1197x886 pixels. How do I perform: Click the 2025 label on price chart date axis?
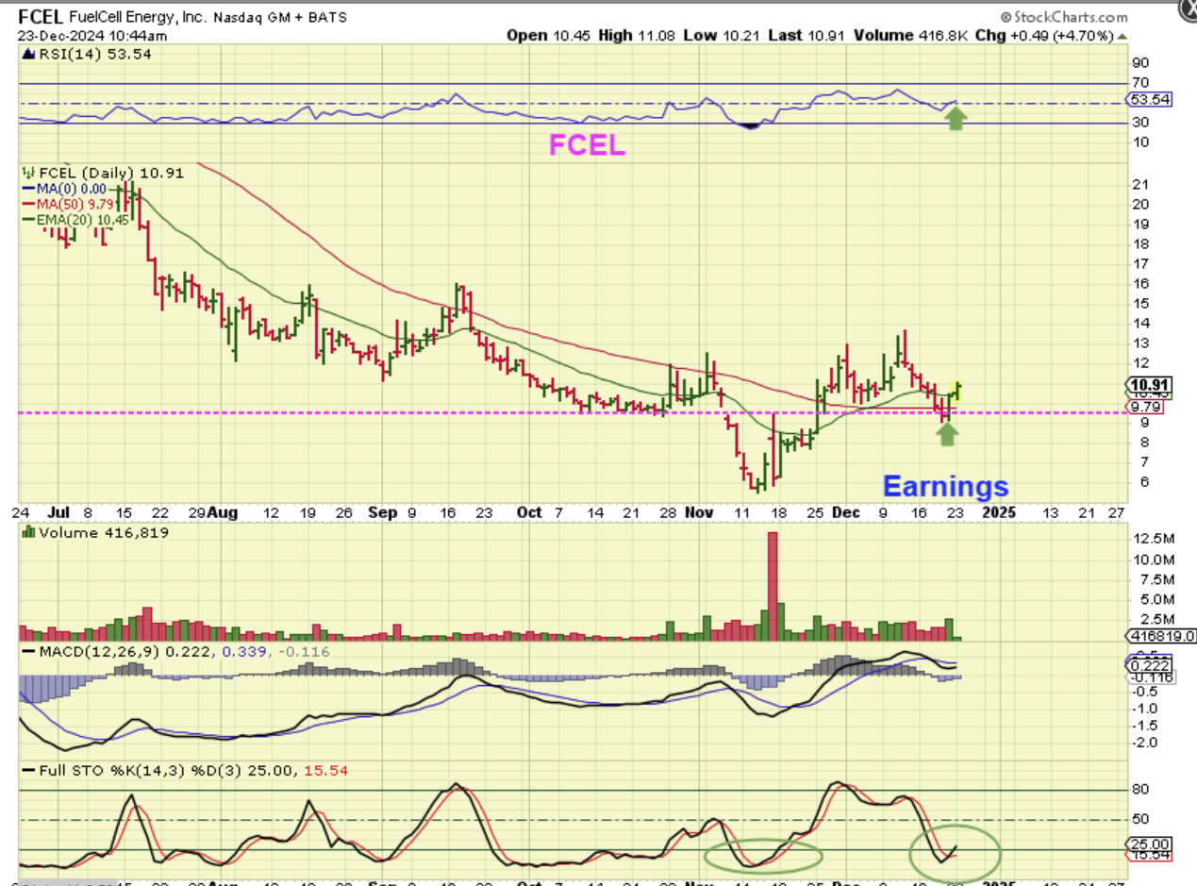[x=999, y=512]
